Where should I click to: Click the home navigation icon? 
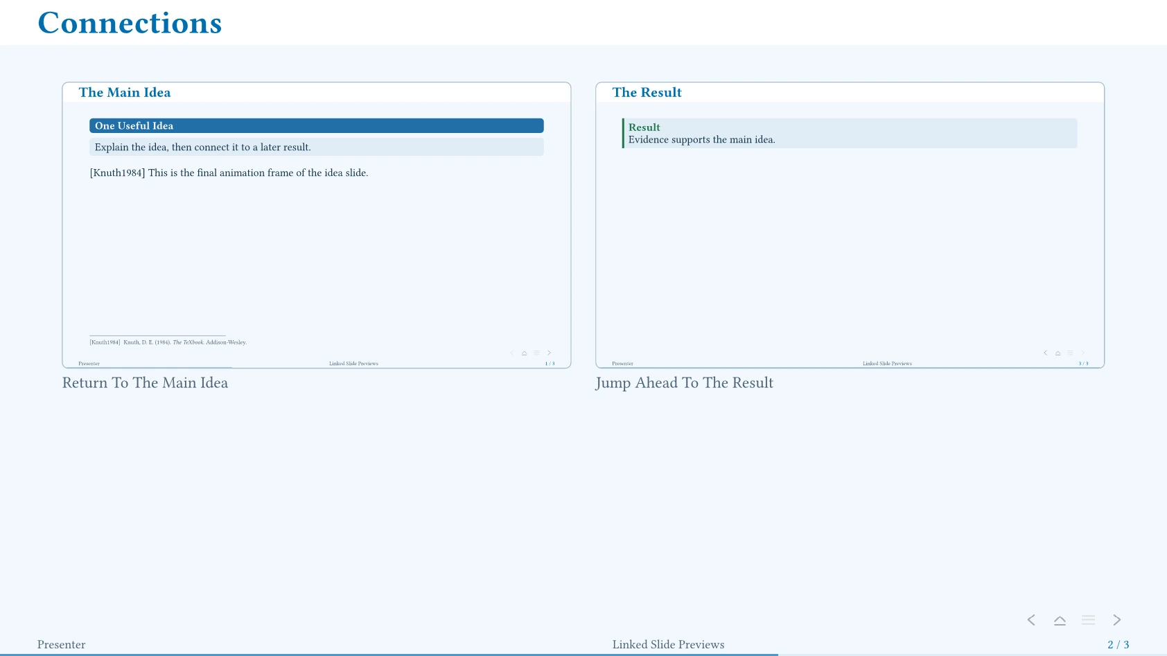tap(1060, 620)
